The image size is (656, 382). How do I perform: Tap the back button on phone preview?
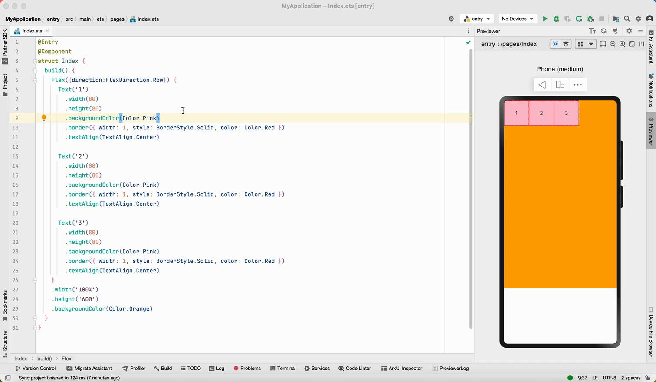point(542,85)
